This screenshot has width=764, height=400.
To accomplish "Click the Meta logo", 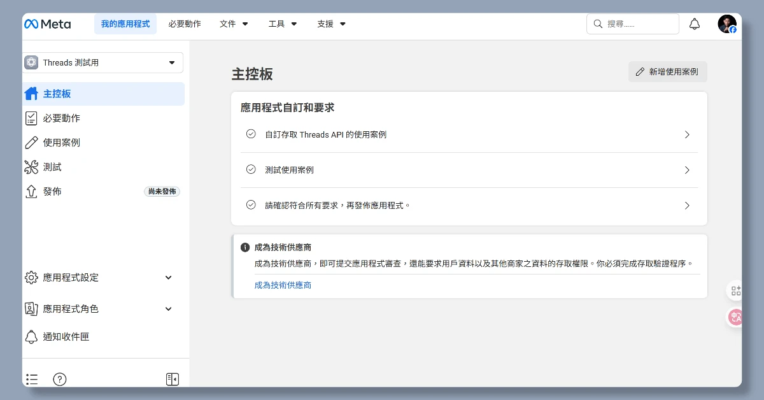I will [48, 24].
